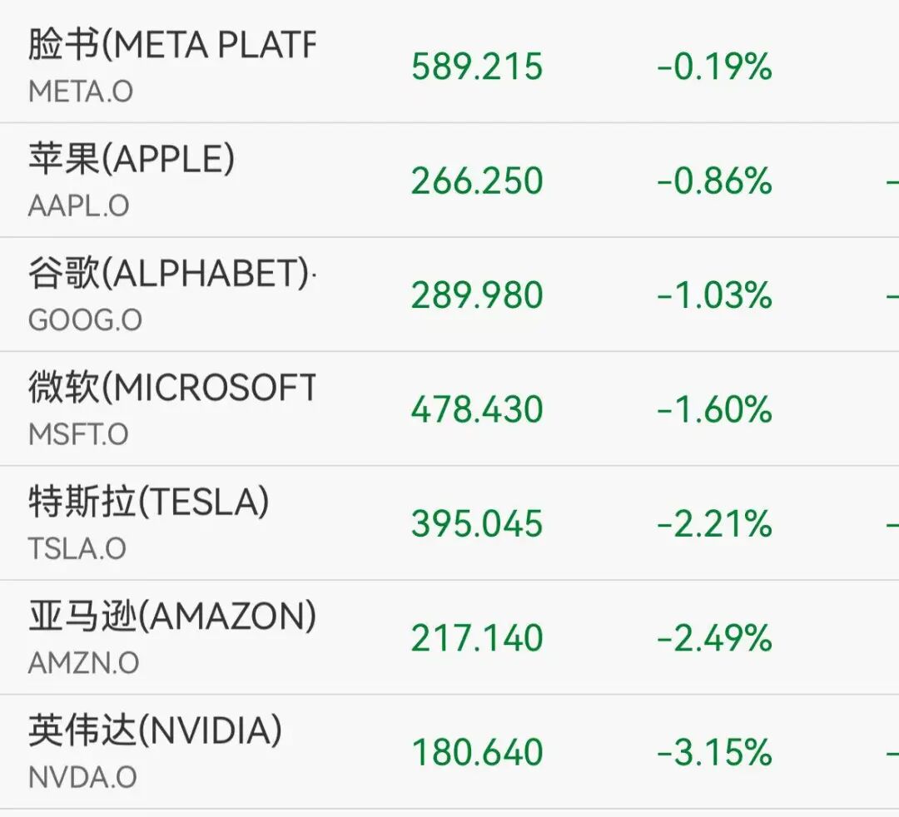Viewport: 899px width, 817px height.
Task: Click Amazon's price 217.140
Action: [477, 638]
